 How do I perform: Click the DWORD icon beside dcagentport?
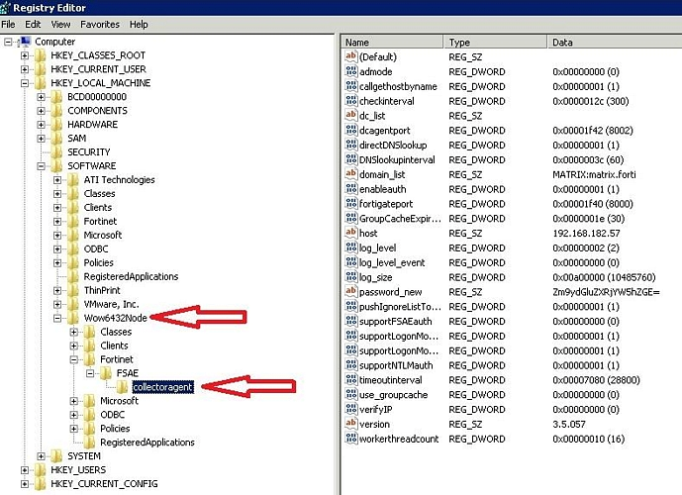pos(350,130)
